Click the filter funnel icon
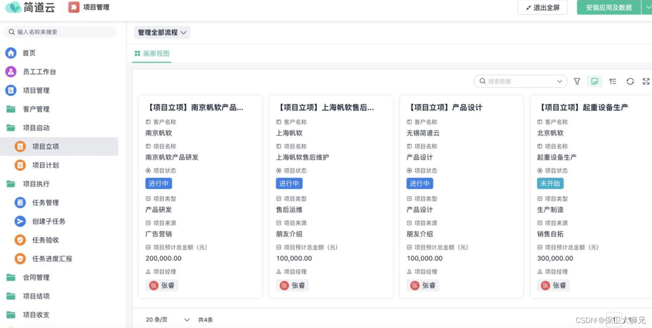652x328 pixels. click(x=577, y=81)
